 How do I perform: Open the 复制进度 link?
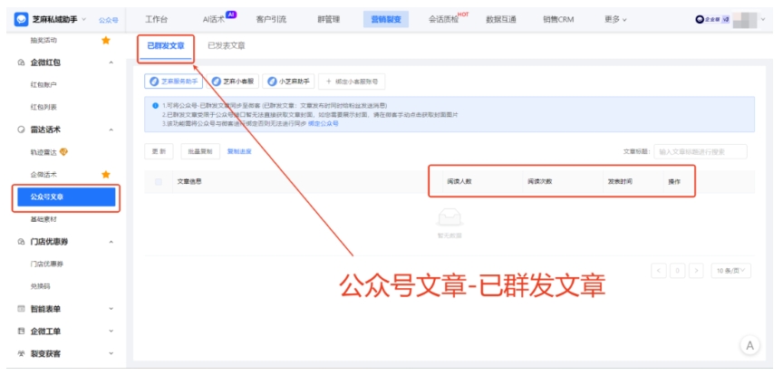coord(239,151)
